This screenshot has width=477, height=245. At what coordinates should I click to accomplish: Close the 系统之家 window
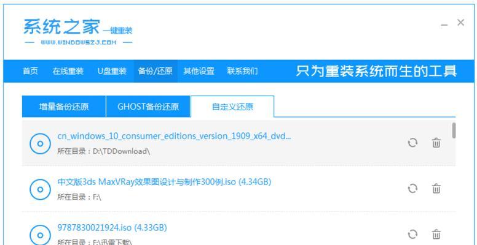click(x=460, y=23)
